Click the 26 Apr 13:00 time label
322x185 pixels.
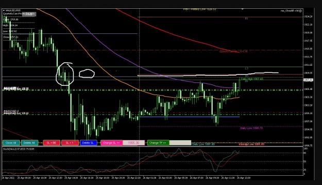[244, 178]
